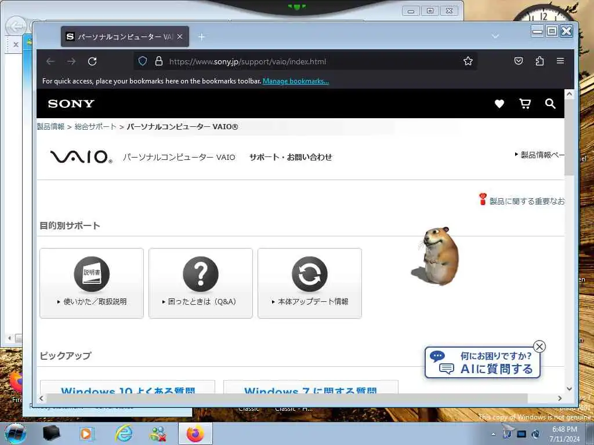The image size is (594, 445).
Task: Click the horizontal scrollbar thumb
Action: click(x=287, y=398)
